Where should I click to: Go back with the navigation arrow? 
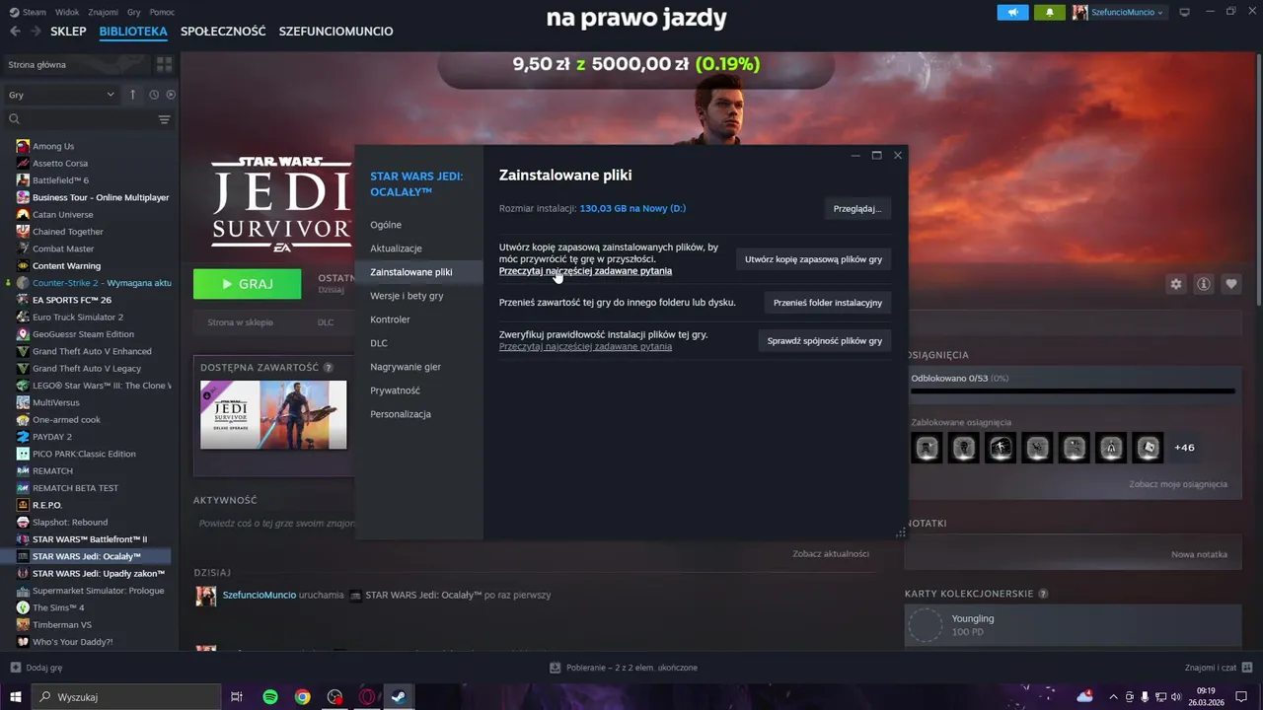pyautogui.click(x=15, y=32)
